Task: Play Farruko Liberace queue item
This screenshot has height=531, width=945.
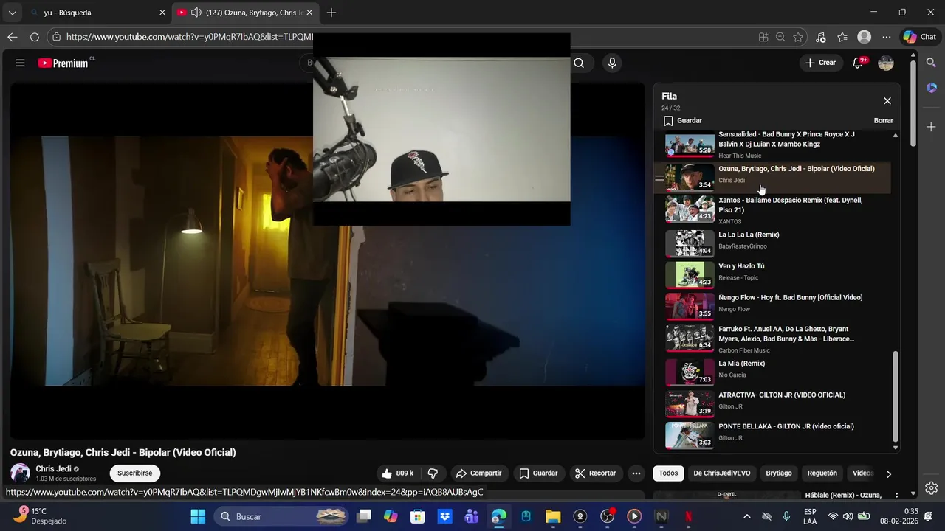Action: (772, 337)
